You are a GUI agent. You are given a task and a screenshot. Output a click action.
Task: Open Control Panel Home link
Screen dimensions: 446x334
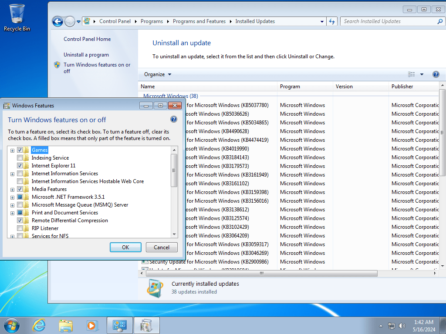coord(87,39)
